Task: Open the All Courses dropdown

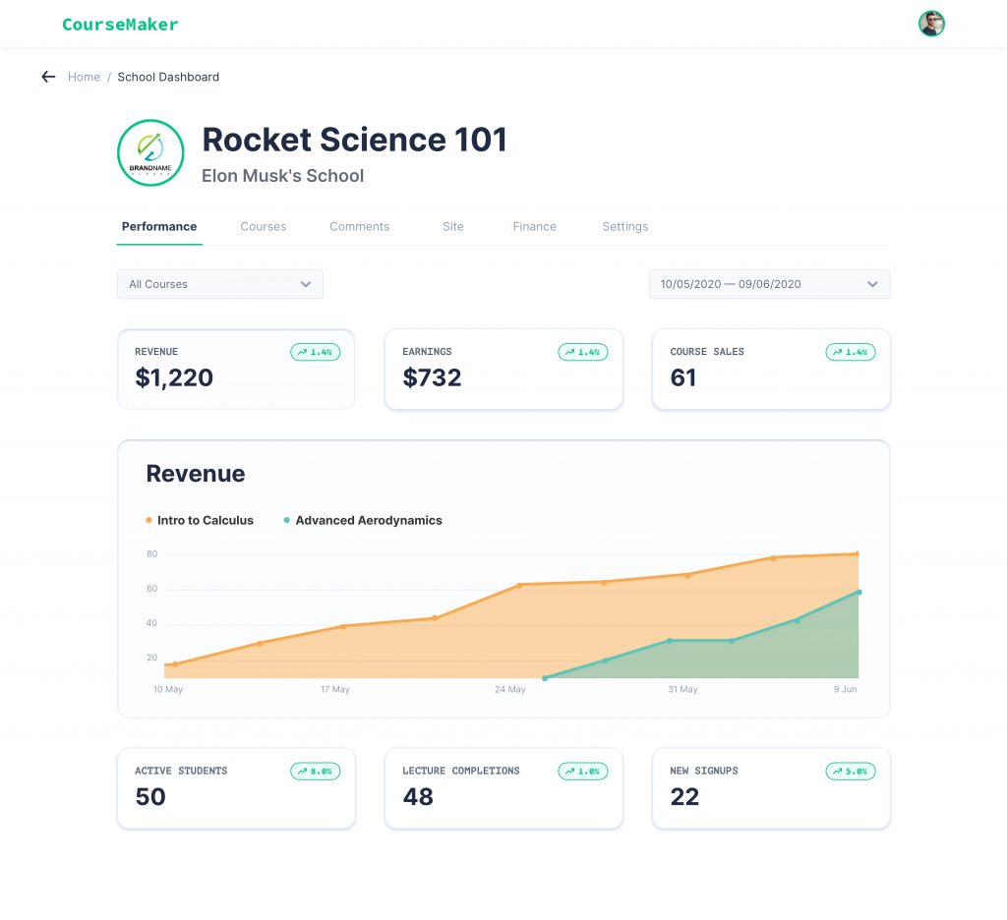Action: point(220,284)
